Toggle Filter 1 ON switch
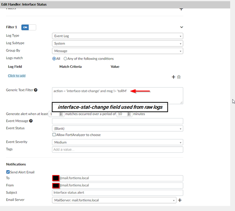235x211 pixels. [x=28, y=27]
